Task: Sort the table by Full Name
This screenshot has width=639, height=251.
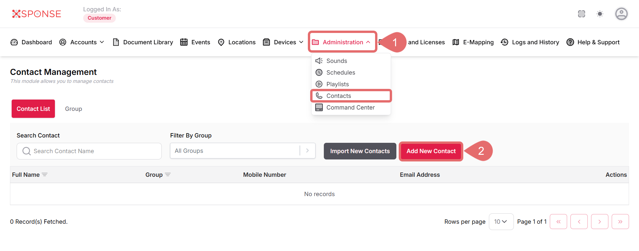Action: coord(45,175)
